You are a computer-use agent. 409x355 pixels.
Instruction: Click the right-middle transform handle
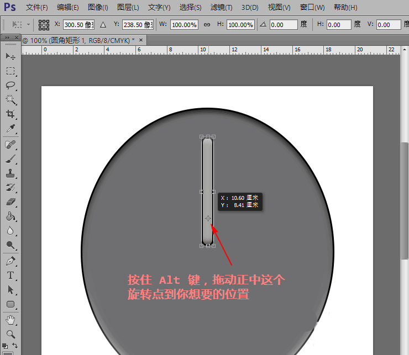click(214, 192)
